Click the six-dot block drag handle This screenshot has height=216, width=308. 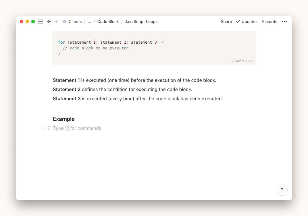(49, 128)
